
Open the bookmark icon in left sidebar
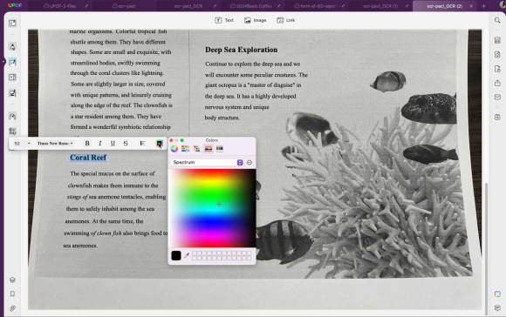click(x=12, y=293)
